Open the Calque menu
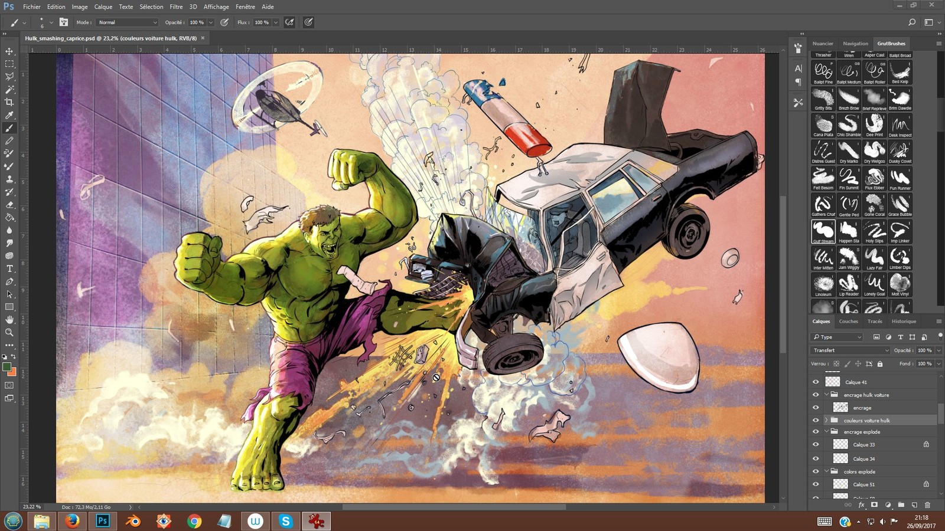The width and height of the screenshot is (945, 531). pyautogui.click(x=103, y=7)
